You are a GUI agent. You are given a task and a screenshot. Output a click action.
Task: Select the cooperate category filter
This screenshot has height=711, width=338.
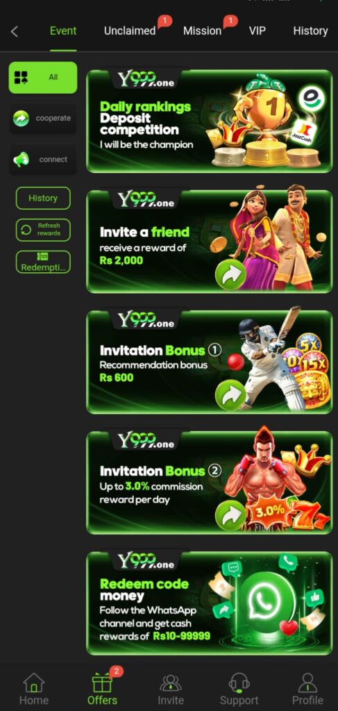[x=43, y=118]
